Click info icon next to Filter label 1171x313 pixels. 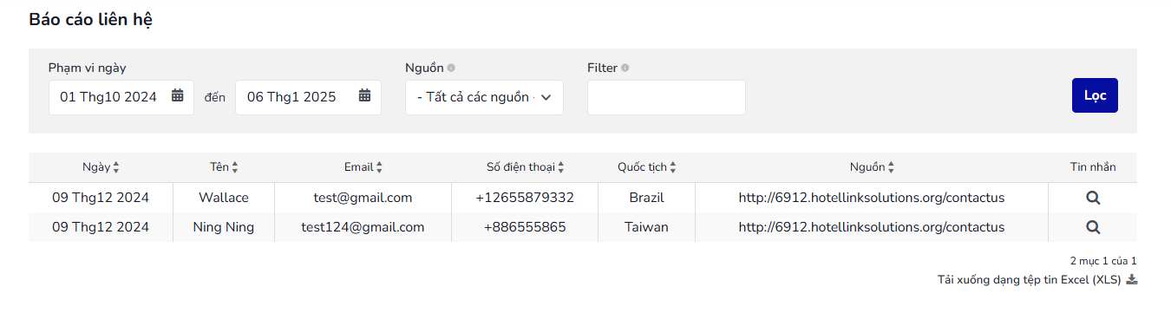pyautogui.click(x=625, y=68)
